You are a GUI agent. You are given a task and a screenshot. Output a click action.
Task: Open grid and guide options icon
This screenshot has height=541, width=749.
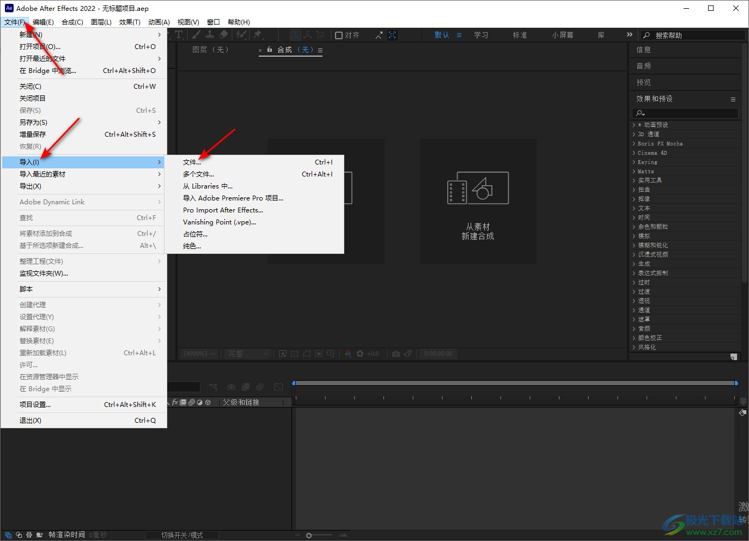point(331,354)
